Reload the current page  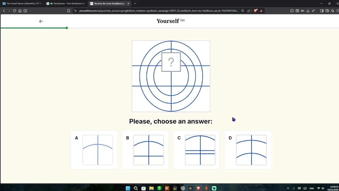15,11
